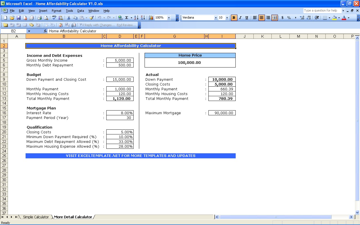
Task: Open the Format menu
Action: tap(57, 11)
